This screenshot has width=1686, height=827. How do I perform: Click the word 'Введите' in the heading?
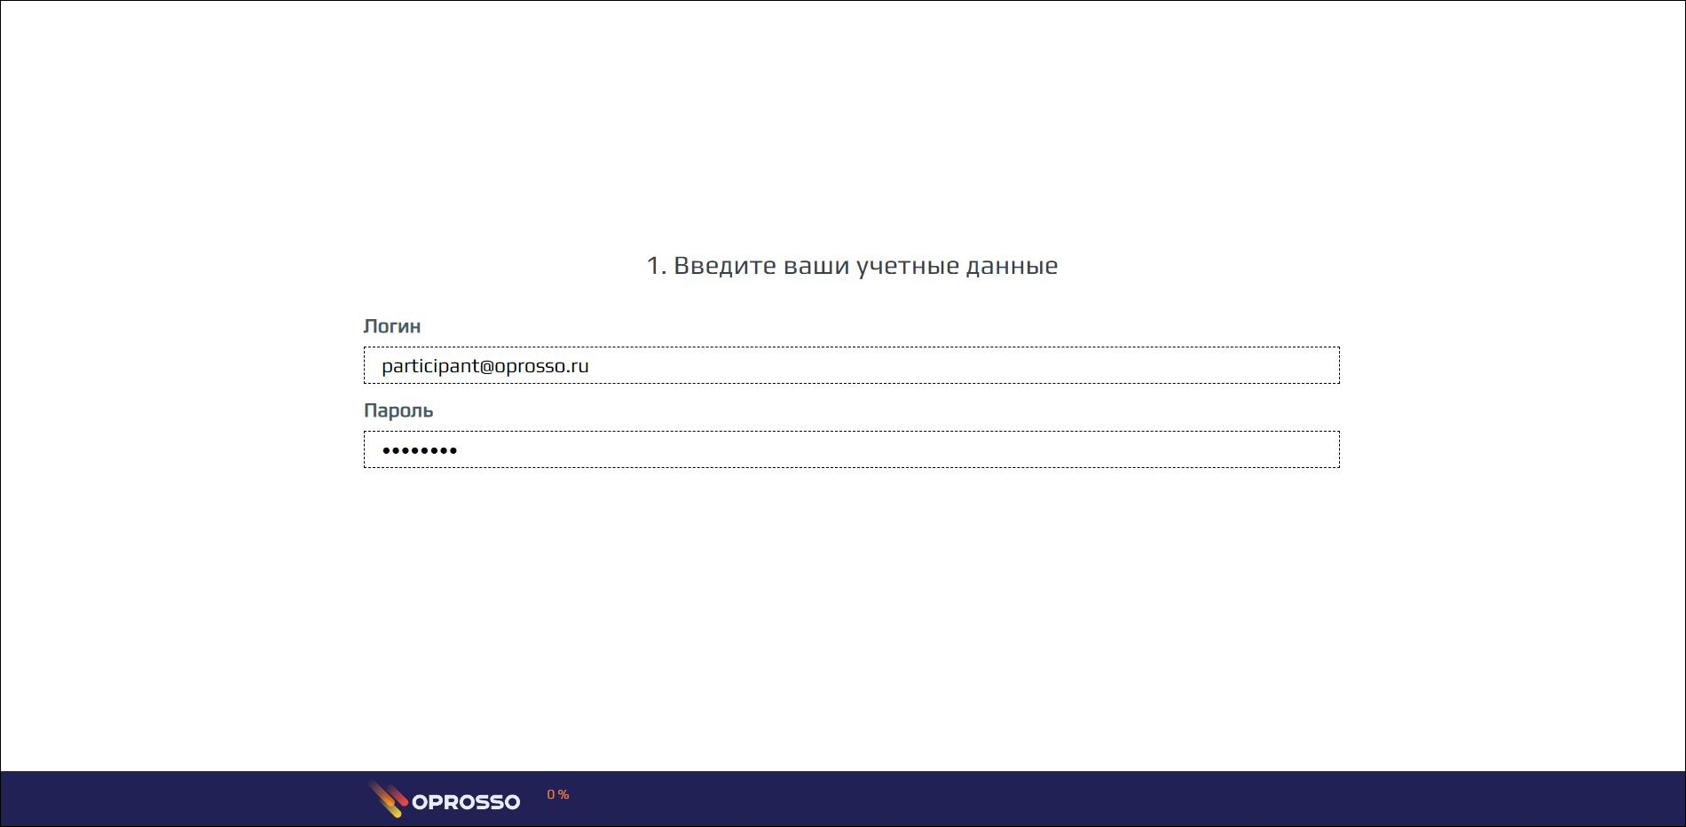724,266
